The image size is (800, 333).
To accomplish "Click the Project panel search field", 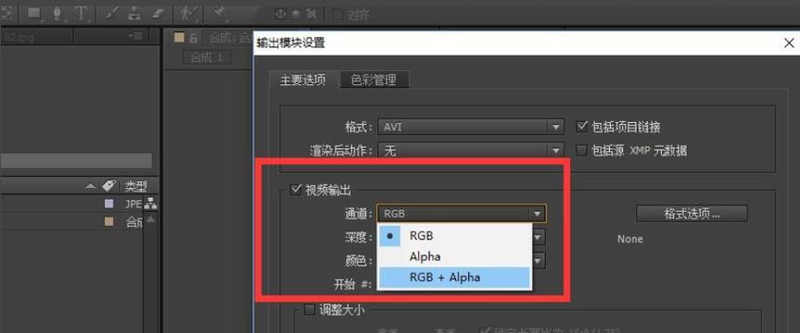I will click(75, 161).
